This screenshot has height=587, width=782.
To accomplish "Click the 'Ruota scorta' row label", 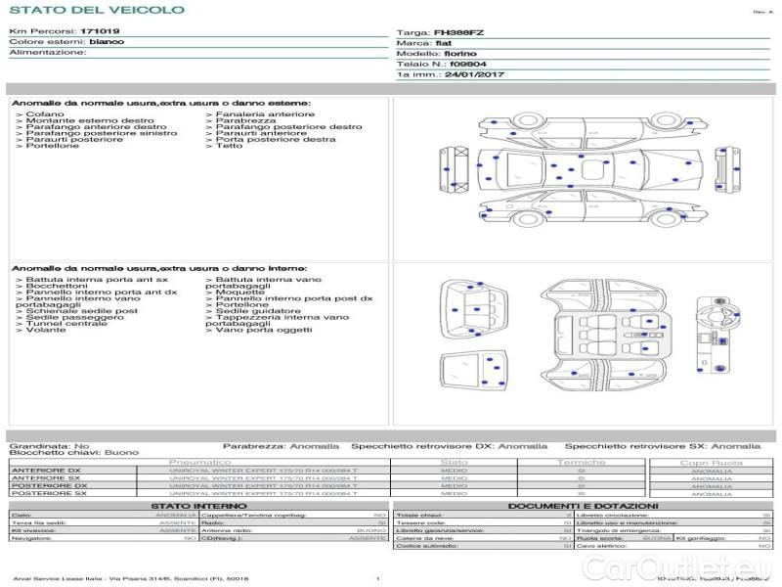I will tap(600, 538).
